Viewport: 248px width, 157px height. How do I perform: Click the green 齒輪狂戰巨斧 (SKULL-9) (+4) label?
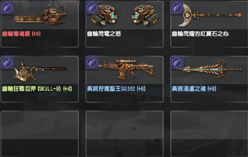pos(37,89)
